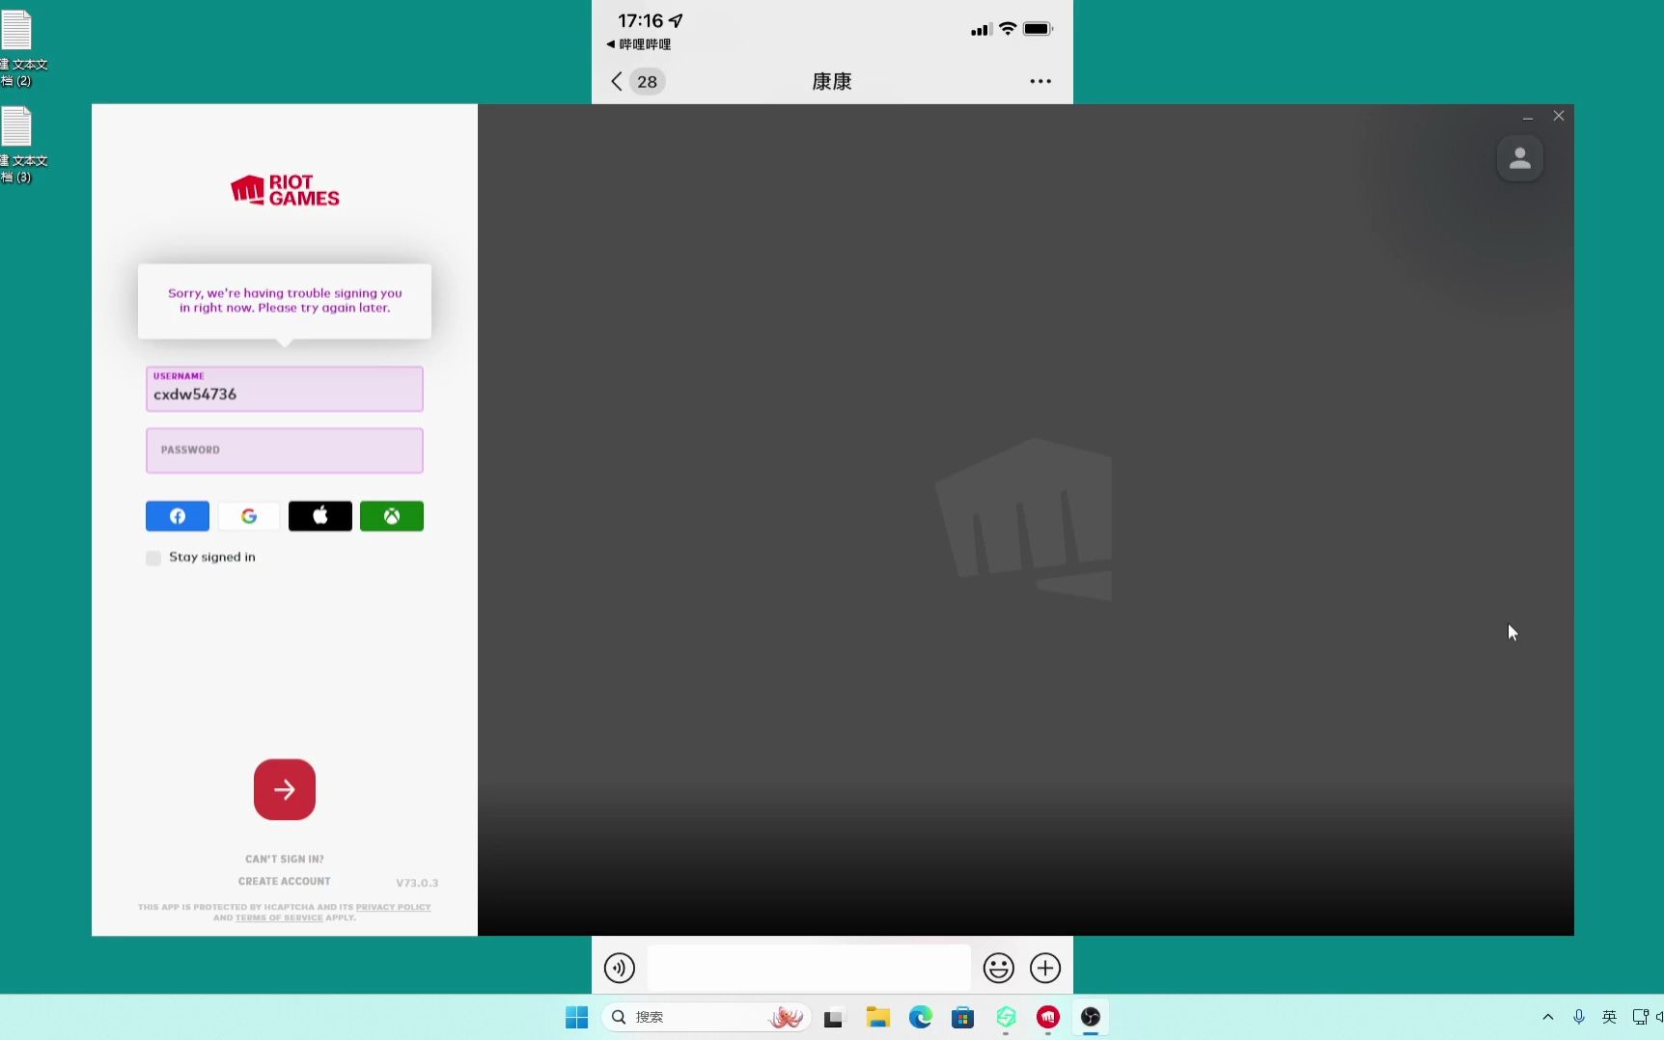
Task: Launch Microsoft Edge from the taskbar
Action: [921, 1017]
